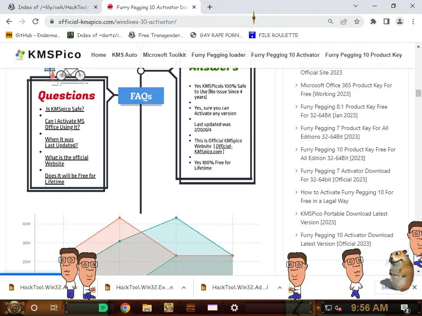Open Google Chrome from taskbar
Image resolution: width=422 pixels, height=316 pixels.
tap(125, 308)
